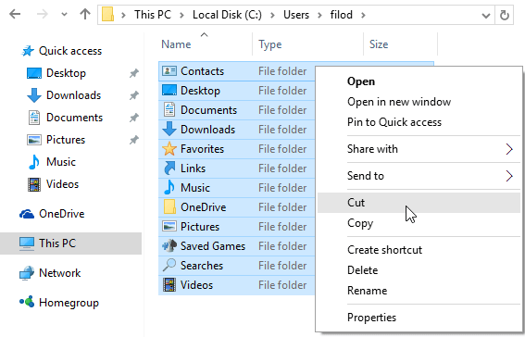Refresh the current folder view
Viewport: 525px width, 337px height.
(505, 15)
